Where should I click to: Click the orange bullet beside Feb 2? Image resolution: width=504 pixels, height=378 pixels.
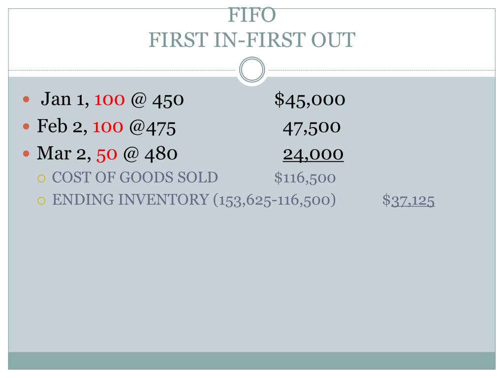pyautogui.click(x=27, y=126)
